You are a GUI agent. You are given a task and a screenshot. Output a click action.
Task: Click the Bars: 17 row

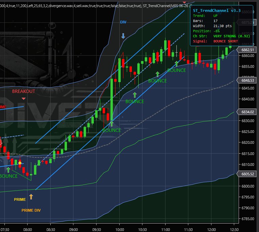pyautogui.click(x=205, y=21)
